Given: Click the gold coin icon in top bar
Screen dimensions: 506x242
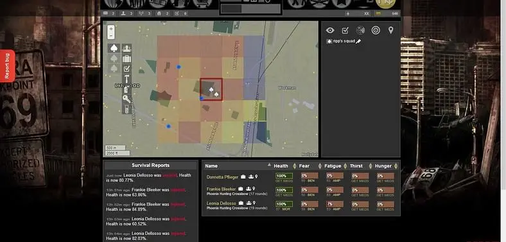Looking at the screenshot, I should click(386, 3).
